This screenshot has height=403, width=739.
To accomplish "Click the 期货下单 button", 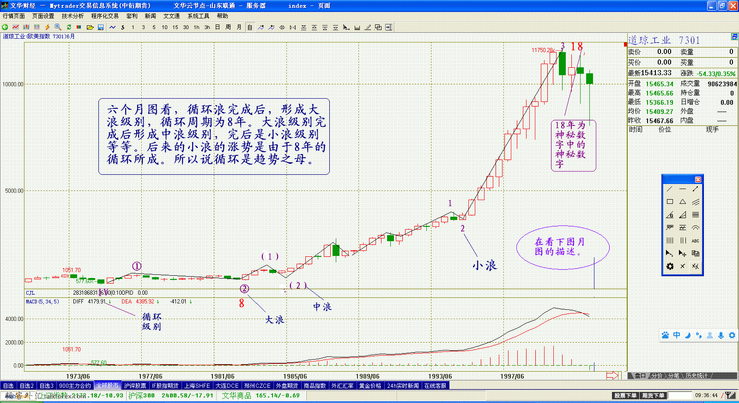I will click(x=653, y=396).
